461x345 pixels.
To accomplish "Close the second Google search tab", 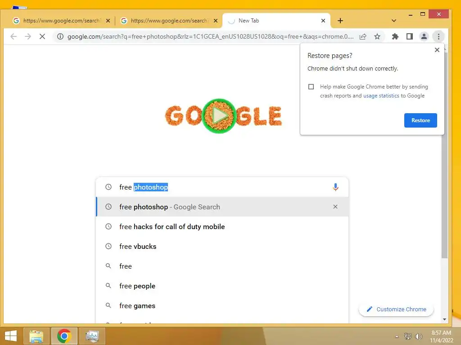I will 216,21.
